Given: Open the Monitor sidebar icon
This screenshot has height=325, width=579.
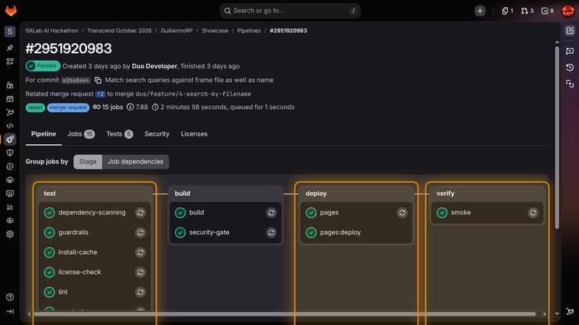Looking at the screenshot, I should (x=10, y=193).
